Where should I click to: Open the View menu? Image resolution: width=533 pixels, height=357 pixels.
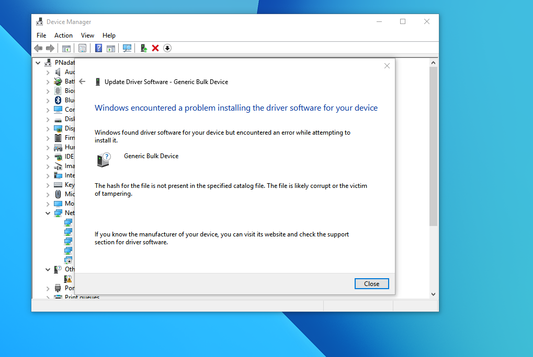tap(87, 35)
